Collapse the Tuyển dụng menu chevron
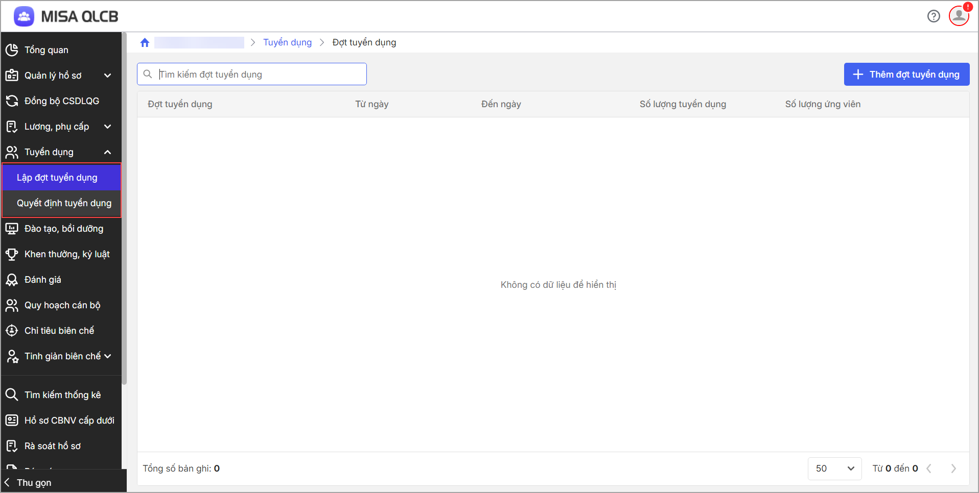This screenshot has height=493, width=979. click(107, 152)
